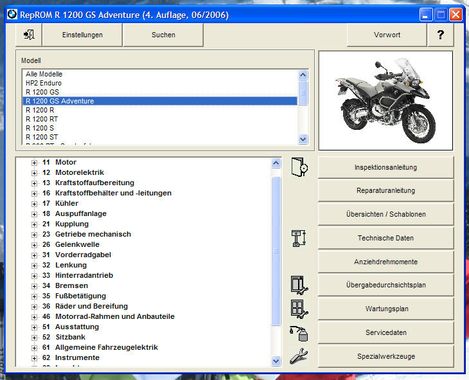469x380 pixels.
Task: Open the Suchen search function
Action: [163, 35]
